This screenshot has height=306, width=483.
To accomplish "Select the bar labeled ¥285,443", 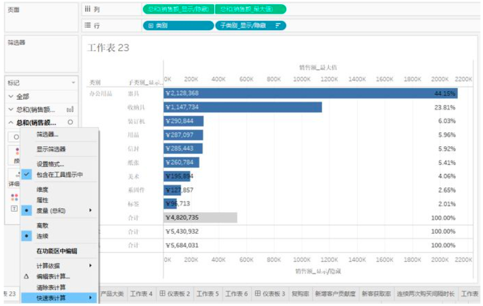I will 183,149.
